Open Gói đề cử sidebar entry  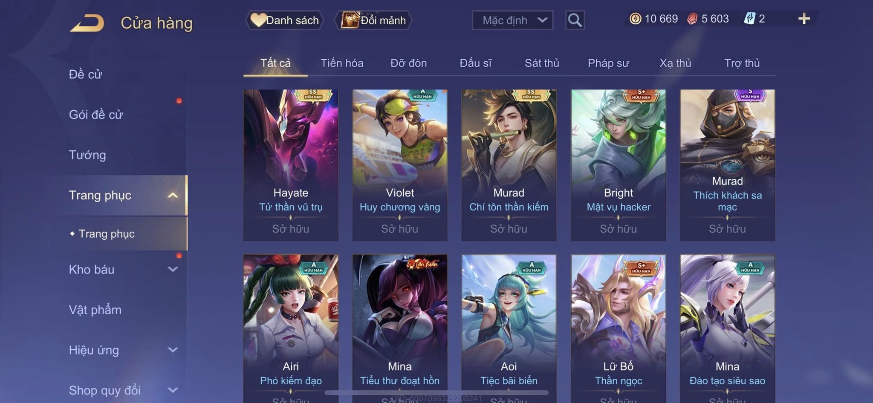click(x=96, y=115)
